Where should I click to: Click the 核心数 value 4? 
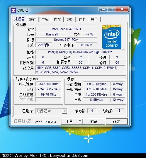tap(92, 111)
